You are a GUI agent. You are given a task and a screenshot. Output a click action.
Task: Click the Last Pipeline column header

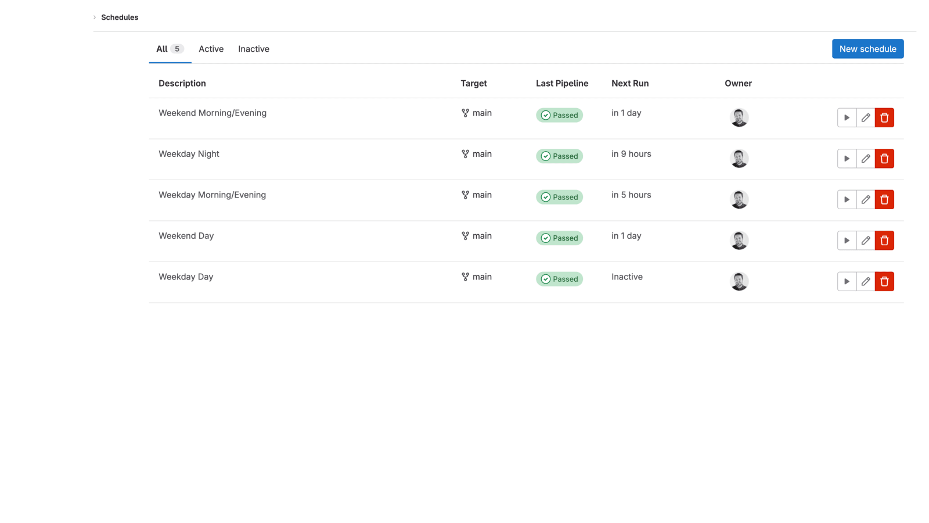(x=562, y=83)
